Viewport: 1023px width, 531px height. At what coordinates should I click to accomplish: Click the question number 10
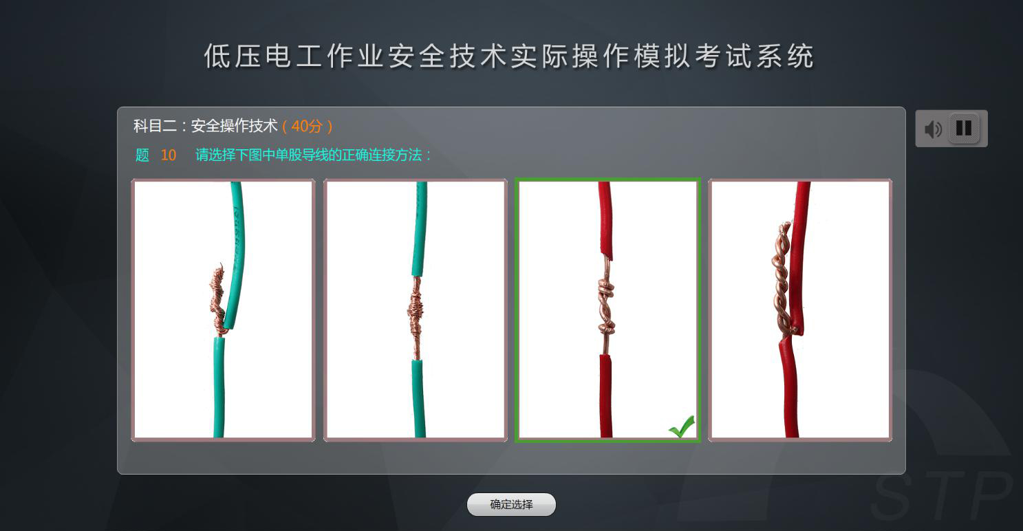tap(169, 155)
